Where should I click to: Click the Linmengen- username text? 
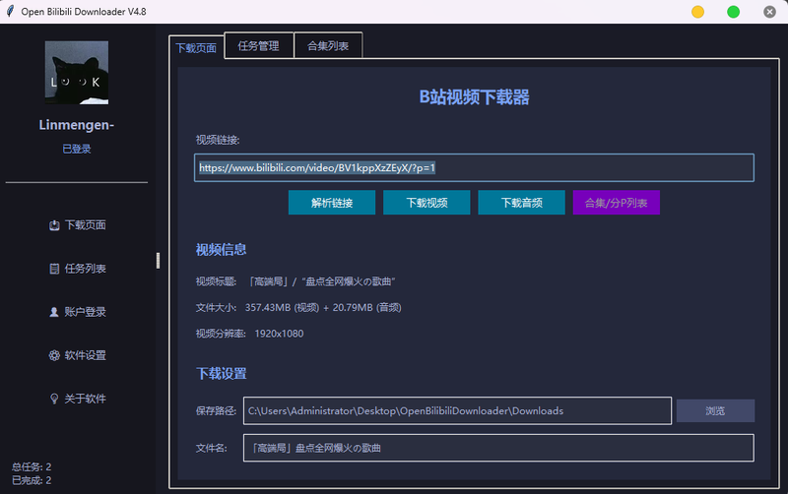pos(77,125)
